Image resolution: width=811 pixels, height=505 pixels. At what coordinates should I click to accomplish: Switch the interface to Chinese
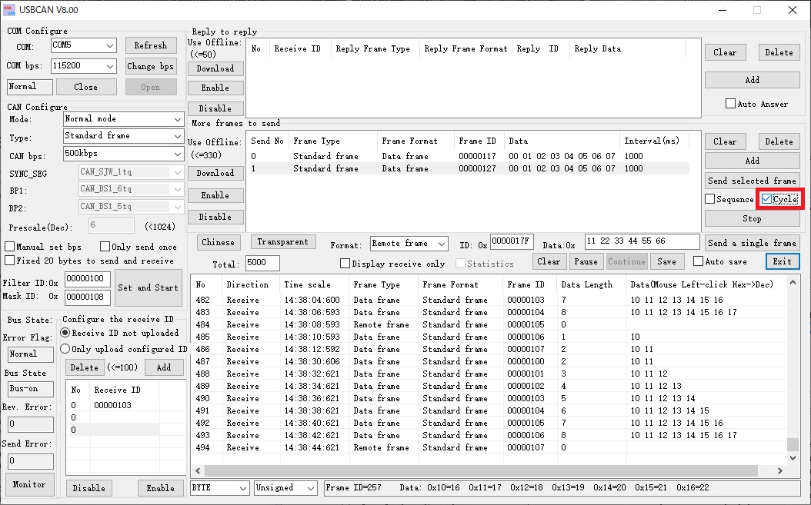coord(218,241)
